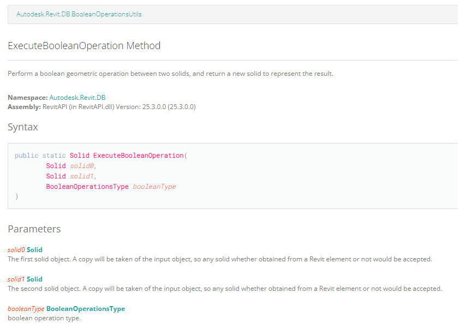Open the Solid type link after solid0 under Parameters

34,249
